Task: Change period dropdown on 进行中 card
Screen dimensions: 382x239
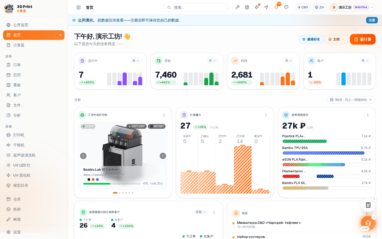Action: click(x=136, y=61)
